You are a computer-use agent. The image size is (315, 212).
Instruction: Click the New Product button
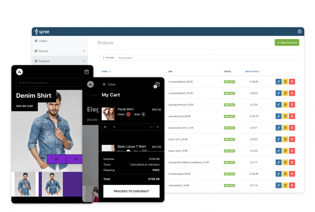(x=287, y=42)
